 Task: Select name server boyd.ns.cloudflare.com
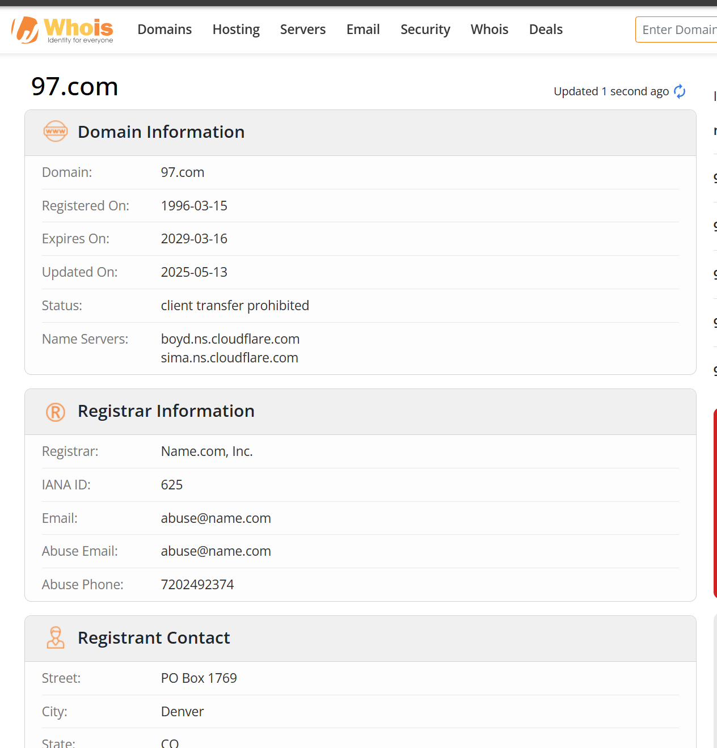[x=230, y=339]
